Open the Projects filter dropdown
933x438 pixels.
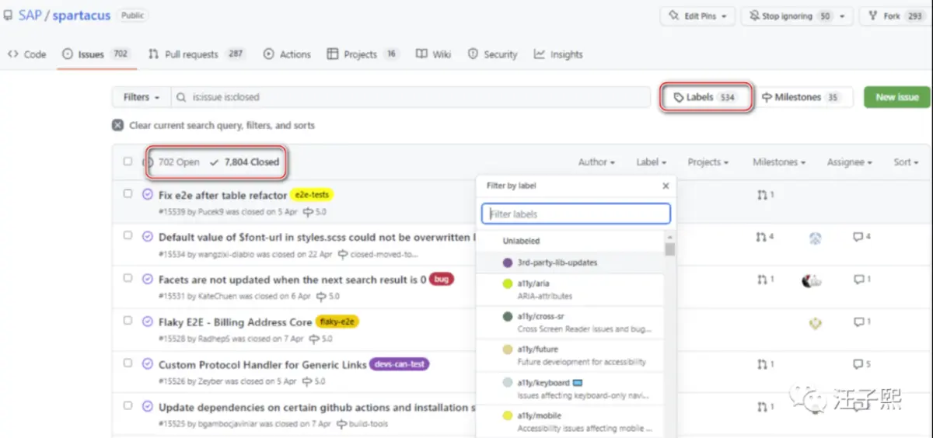pyautogui.click(x=708, y=162)
